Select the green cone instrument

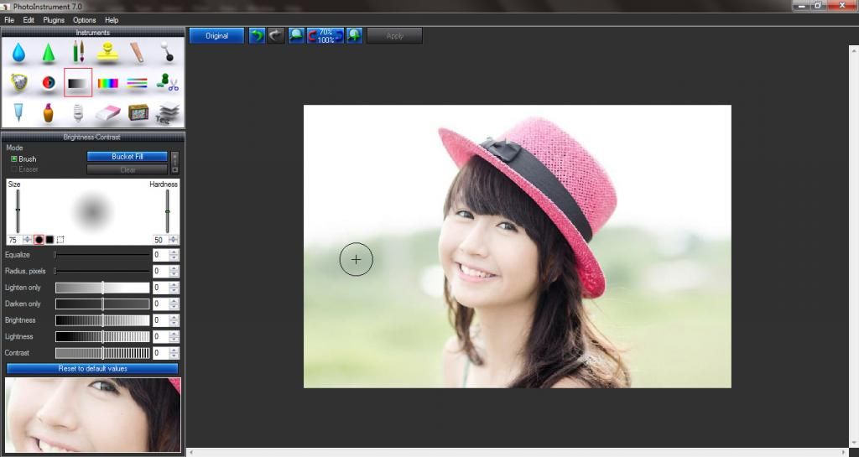[x=49, y=53]
